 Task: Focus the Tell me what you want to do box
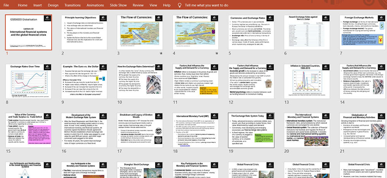(207, 5)
